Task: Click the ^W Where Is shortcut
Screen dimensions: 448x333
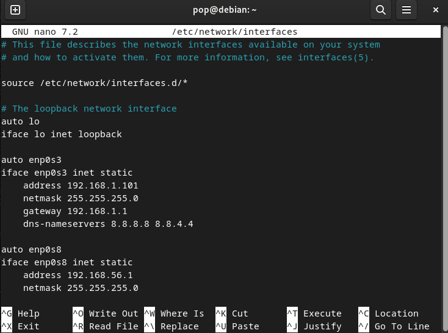Action: [175, 313]
